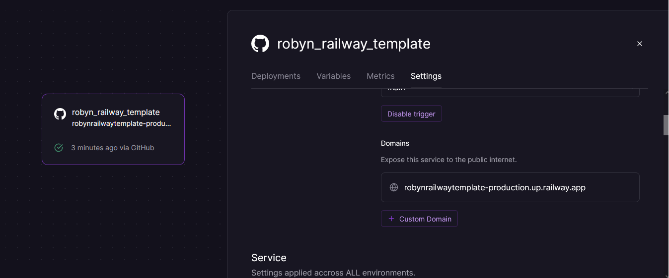Click the globe icon beside the domain
The height and width of the screenshot is (278, 669).
[394, 187]
